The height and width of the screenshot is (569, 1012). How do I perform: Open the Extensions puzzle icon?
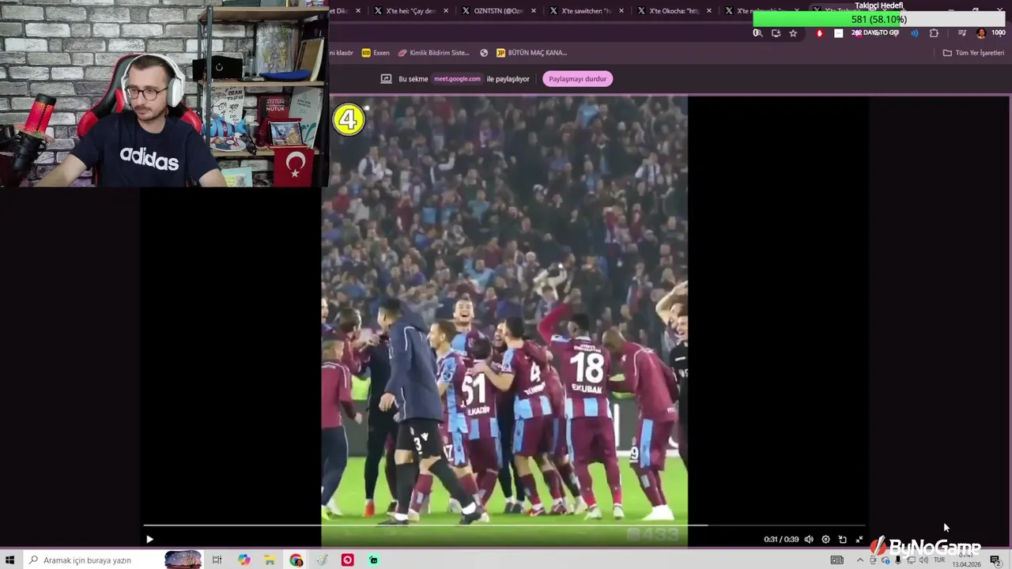(934, 33)
